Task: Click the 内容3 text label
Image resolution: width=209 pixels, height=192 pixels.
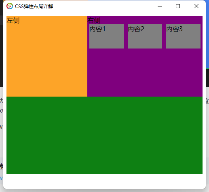Action: coord(175,29)
